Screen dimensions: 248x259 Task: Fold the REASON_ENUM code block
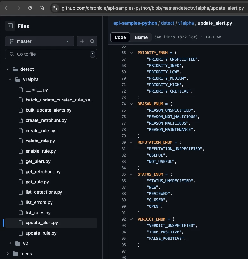131,104
